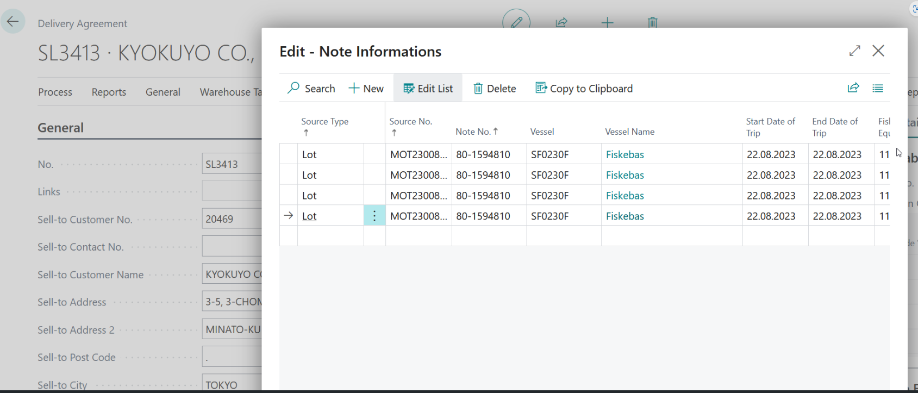918x393 pixels.
Task: Open the share icon in dialog toolbar
Action: coord(853,88)
